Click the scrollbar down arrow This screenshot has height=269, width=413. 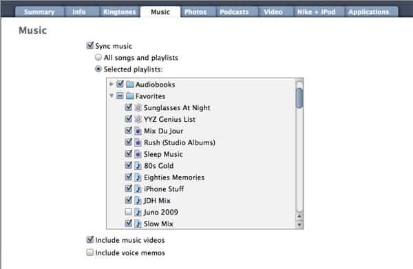point(299,224)
